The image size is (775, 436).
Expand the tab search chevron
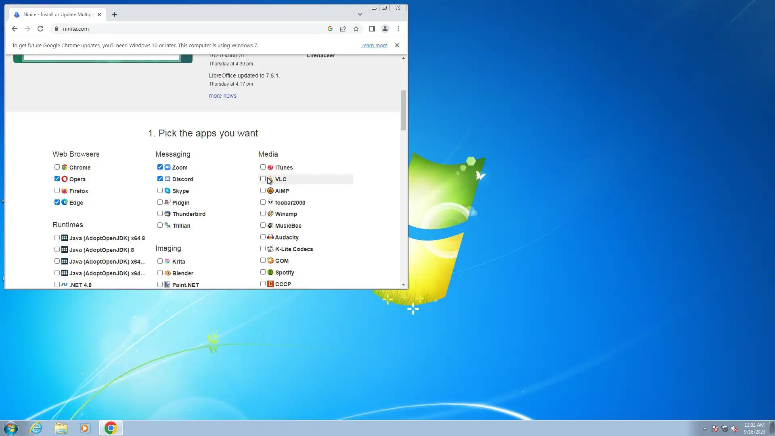click(x=360, y=15)
